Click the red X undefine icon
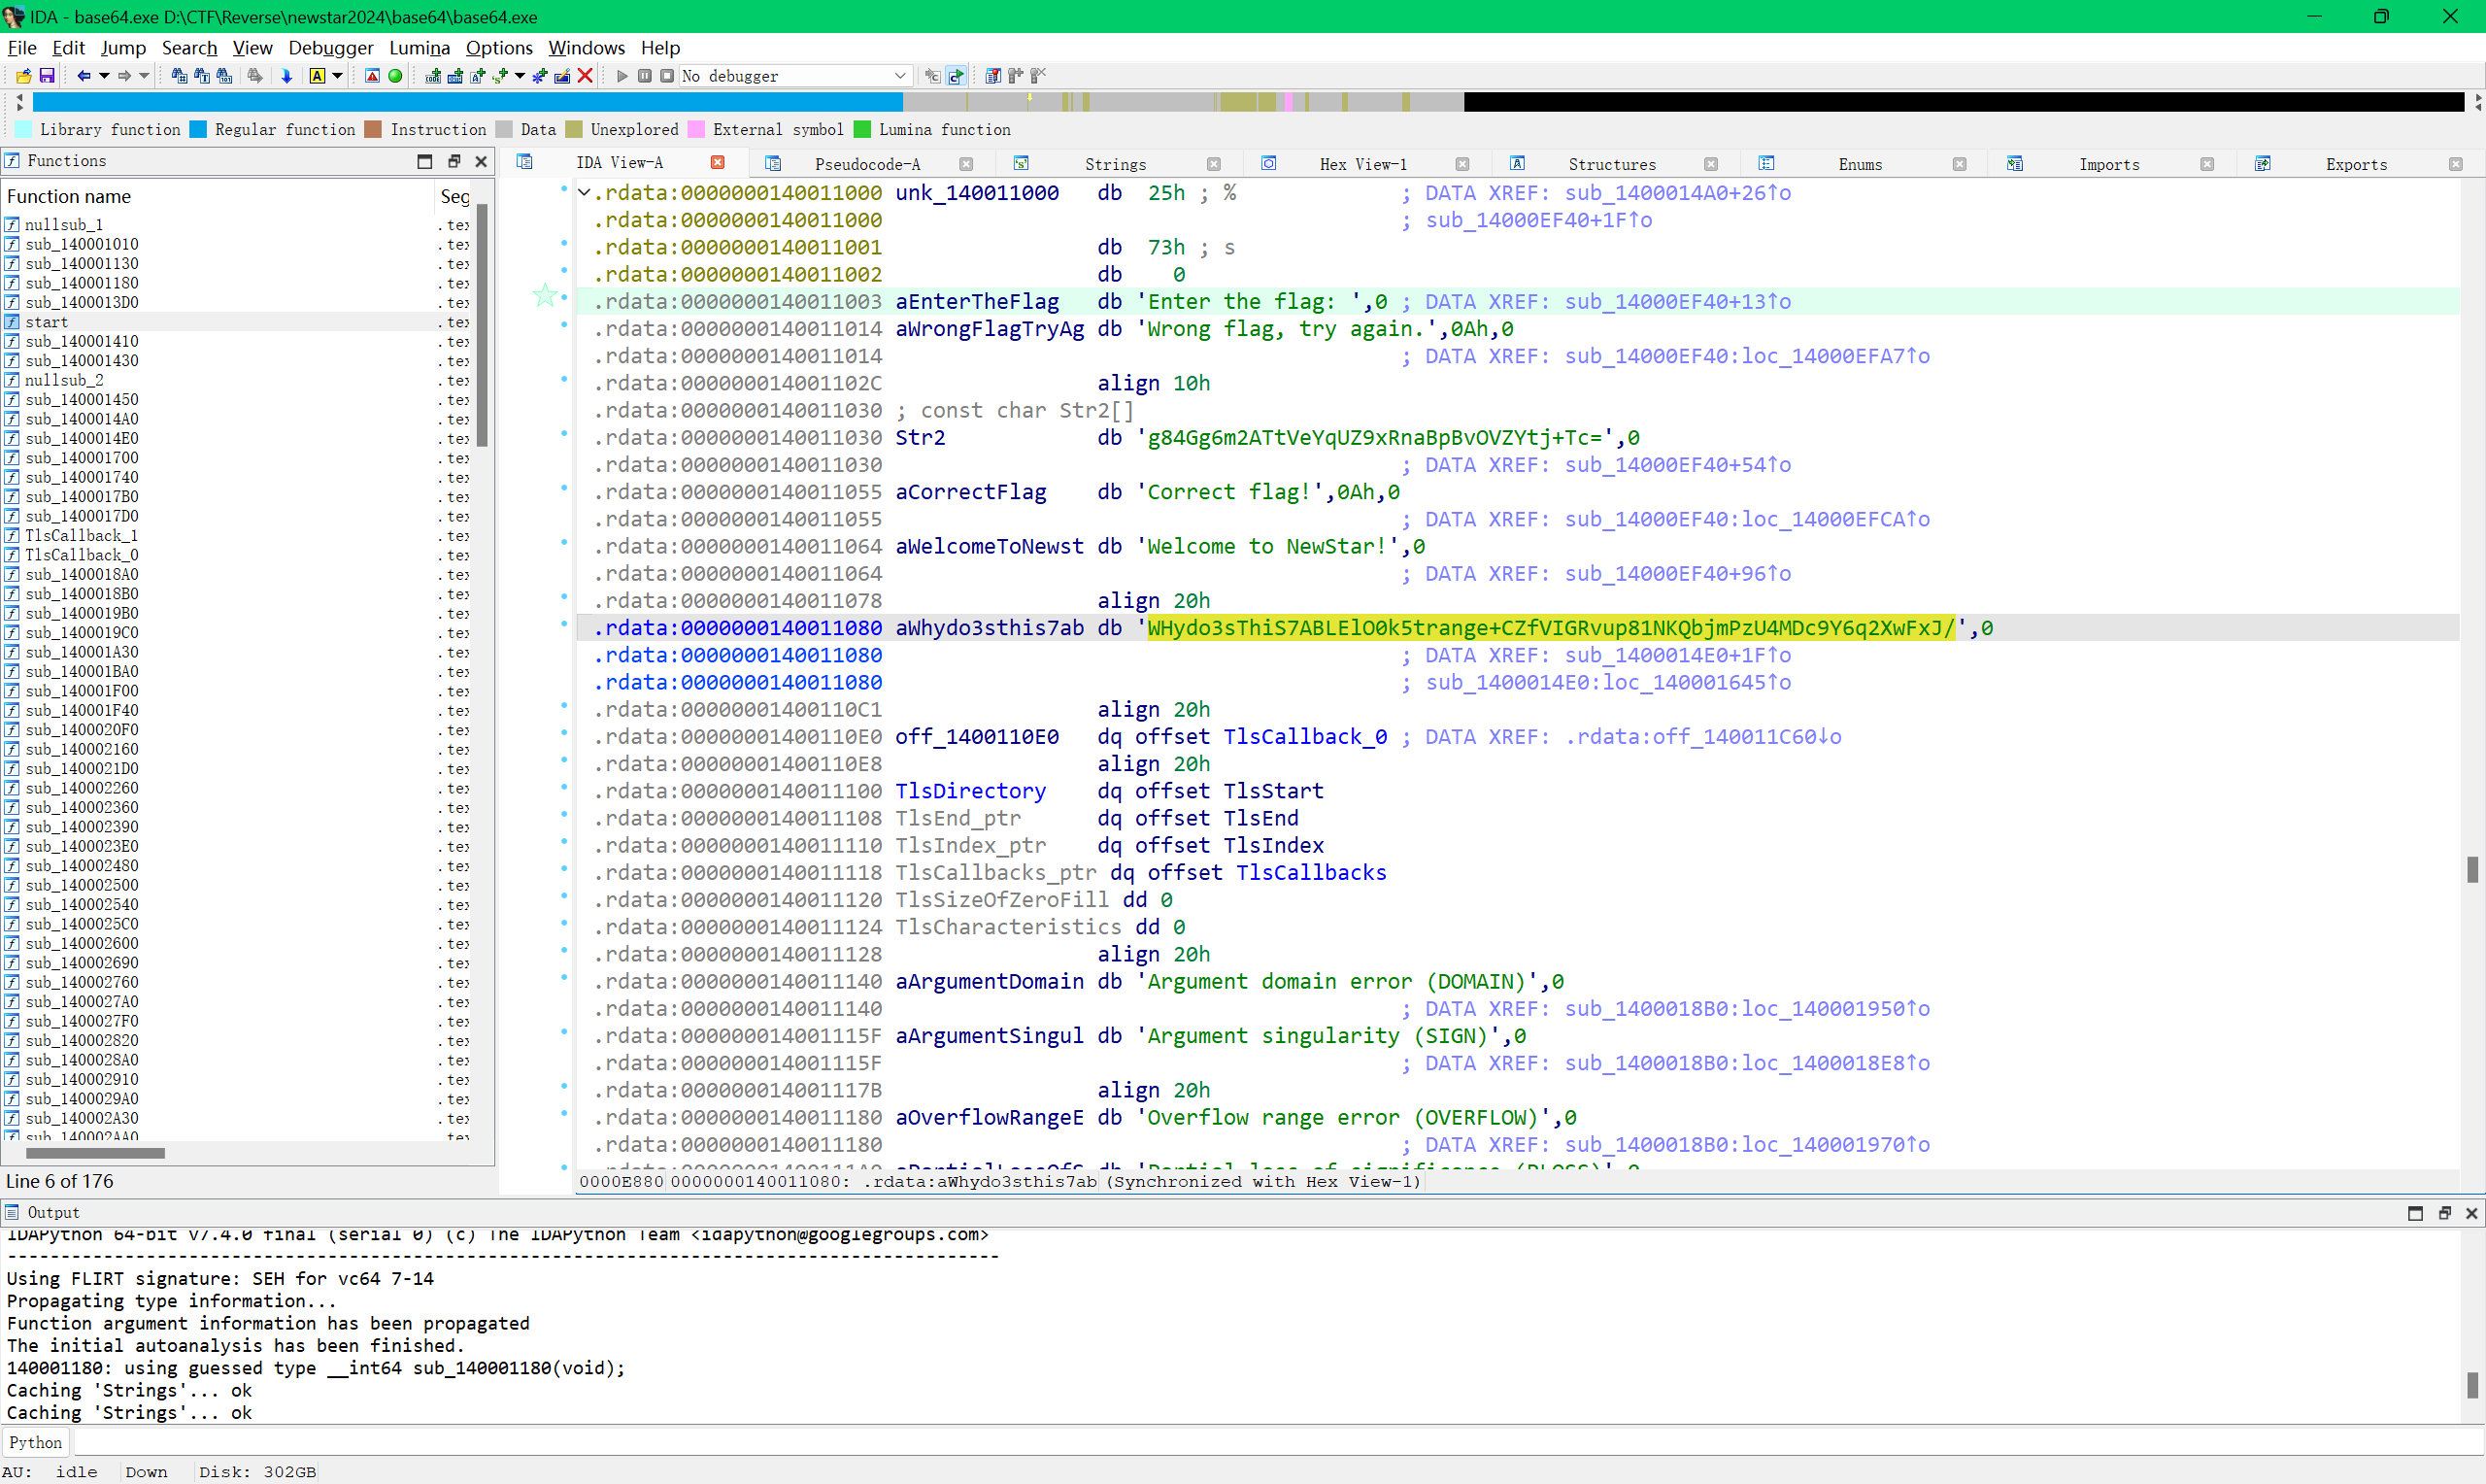 coord(586,76)
